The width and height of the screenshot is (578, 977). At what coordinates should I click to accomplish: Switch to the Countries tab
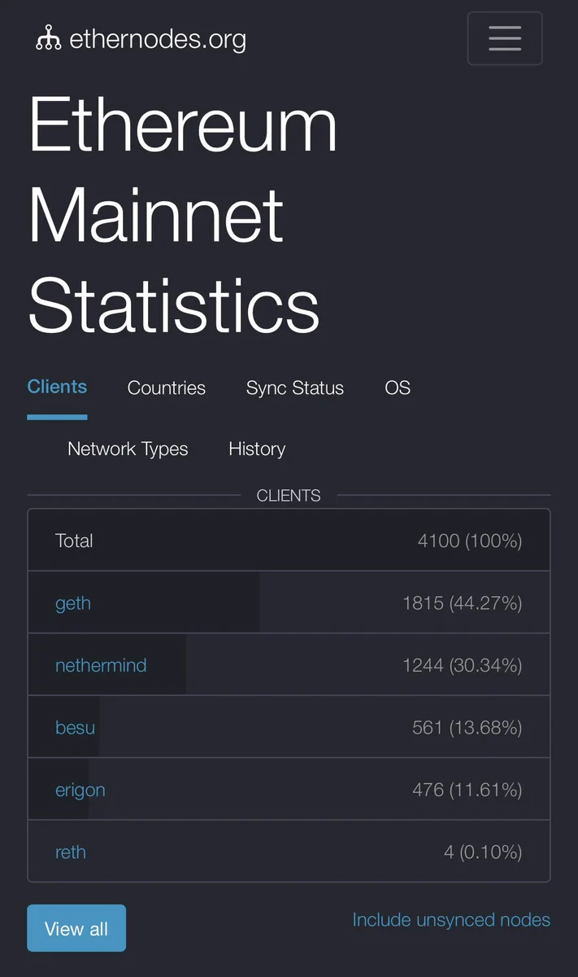point(167,388)
